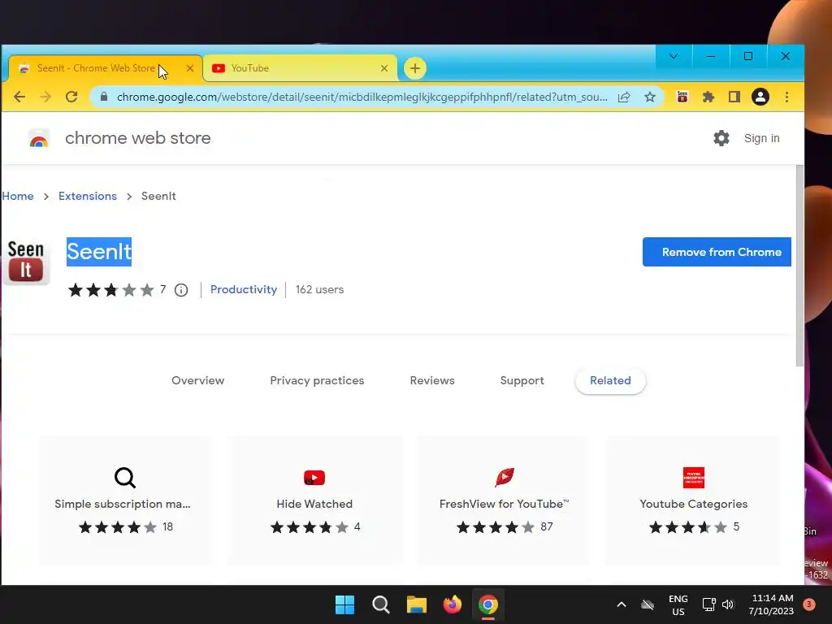The image size is (832, 624).
Task: Switch to the Support tab
Action: (x=522, y=380)
